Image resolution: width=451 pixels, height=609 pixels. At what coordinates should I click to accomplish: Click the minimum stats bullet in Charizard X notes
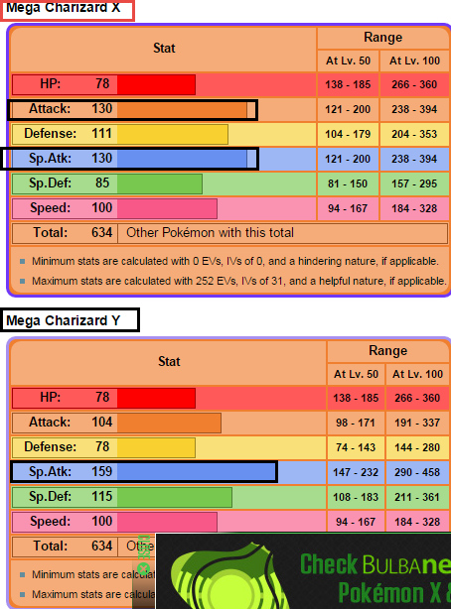pos(23,261)
